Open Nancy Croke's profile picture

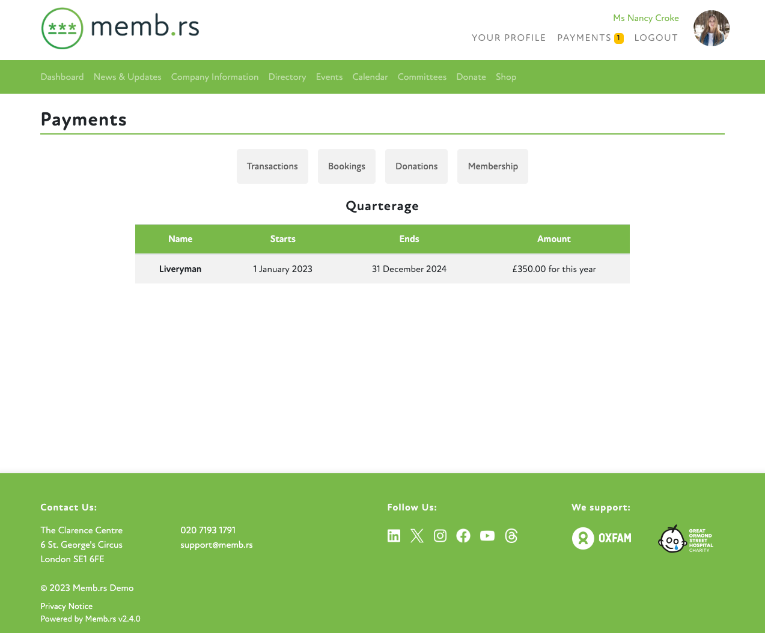click(x=711, y=28)
